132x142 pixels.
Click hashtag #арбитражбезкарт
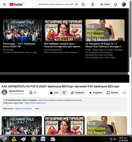click(x=73, y=100)
